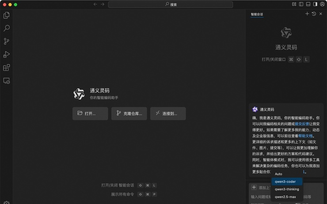Click the 通义灵码 title in welcome page

click(x=99, y=91)
